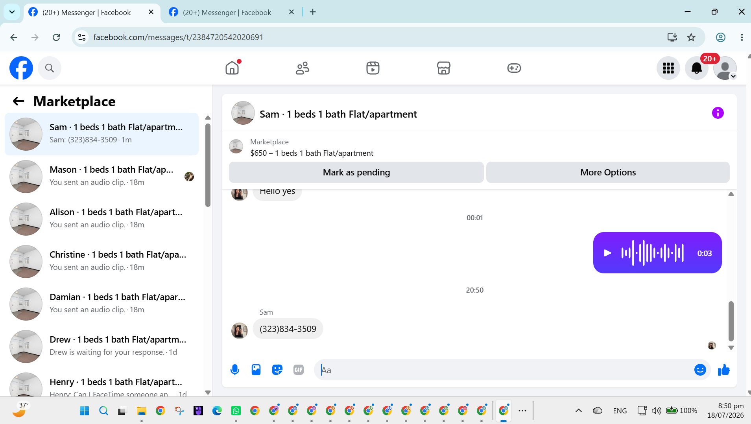Open the volume control
The image size is (751, 424).
[656, 411]
